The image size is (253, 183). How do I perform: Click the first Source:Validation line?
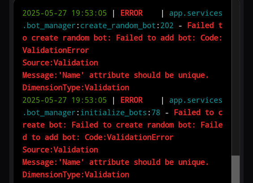click(x=60, y=63)
